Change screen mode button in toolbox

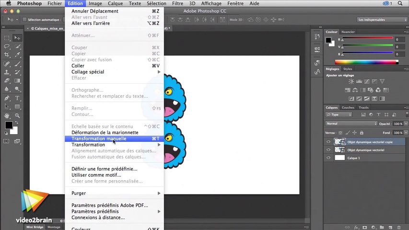tap(17, 141)
